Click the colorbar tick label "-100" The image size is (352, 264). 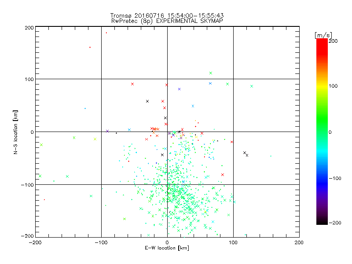[x=335, y=178]
